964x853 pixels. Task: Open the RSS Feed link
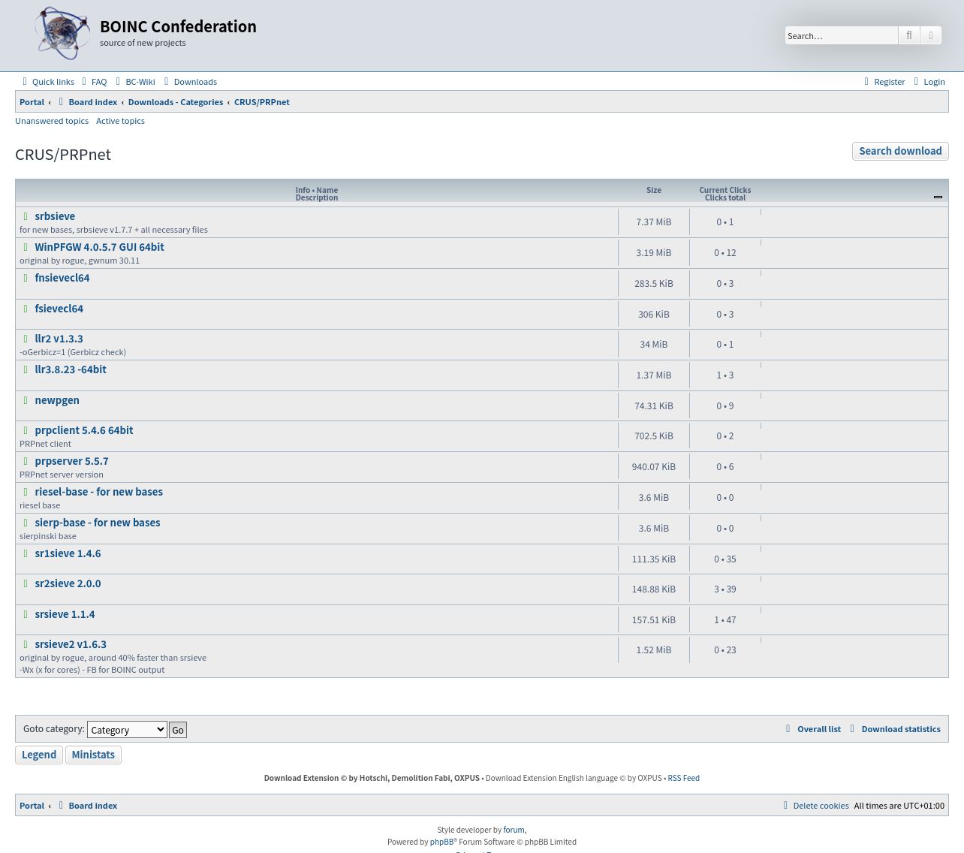click(x=683, y=778)
